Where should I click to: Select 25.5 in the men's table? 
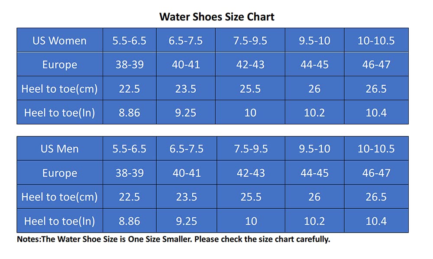tap(251, 197)
